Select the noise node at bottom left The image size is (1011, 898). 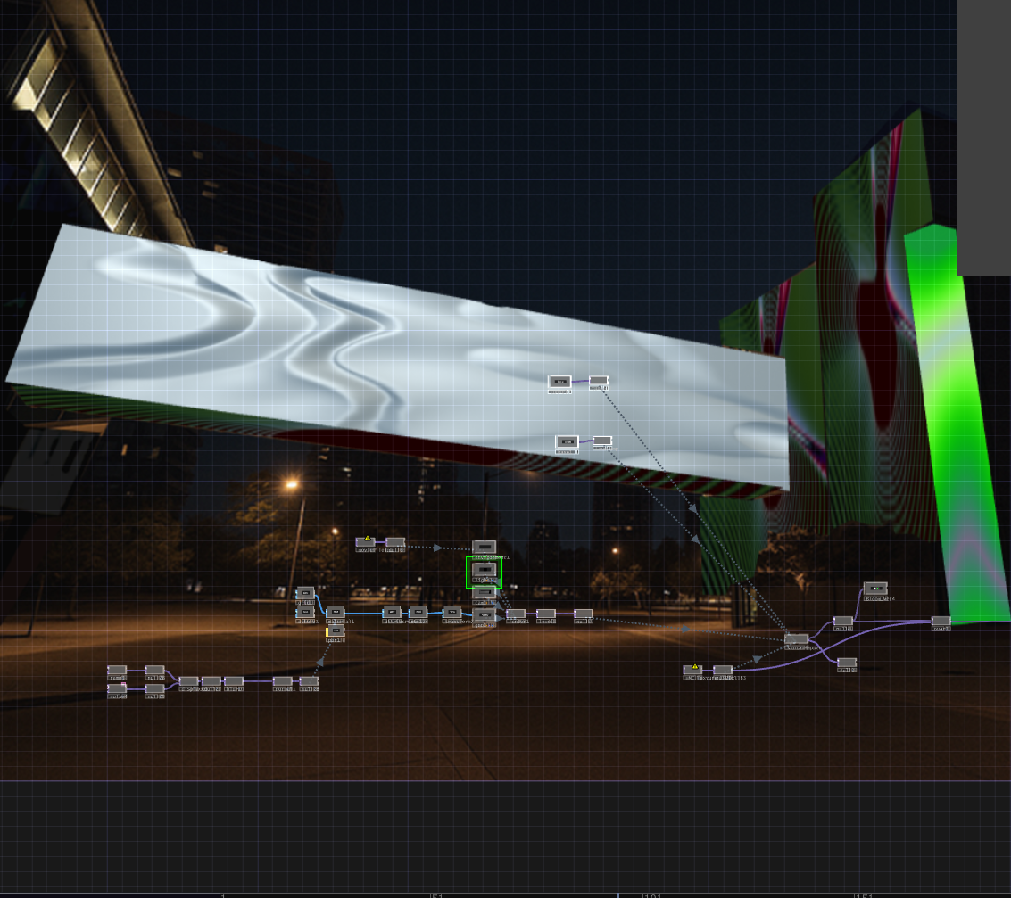(x=117, y=688)
